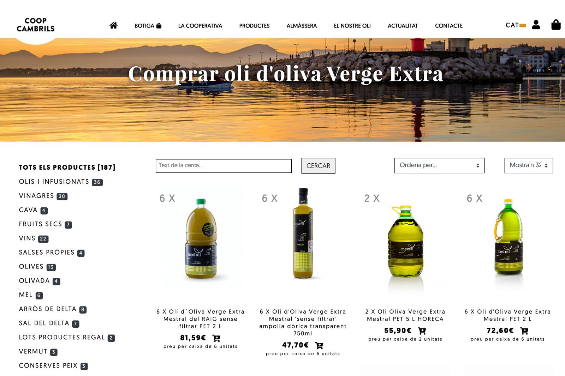Image resolution: width=565 pixels, height=376 pixels.
Task: Open the EL NOSTRE OLI menu
Action: (352, 26)
